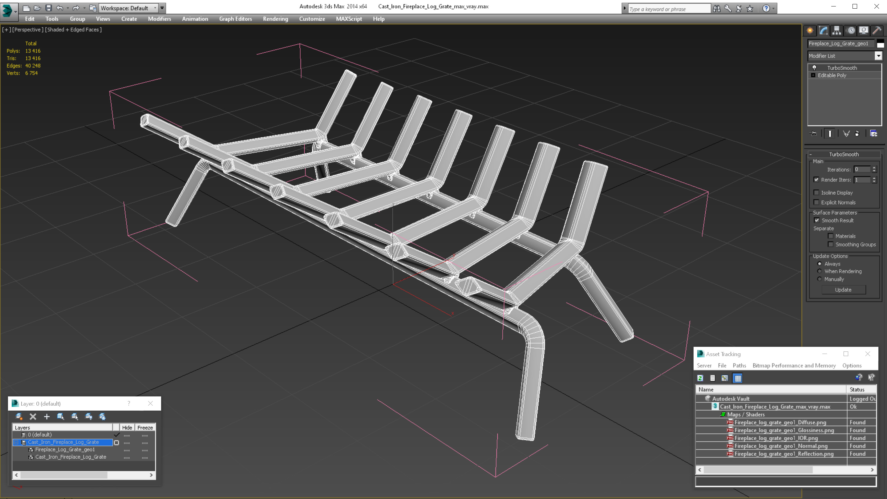Click the Asset Tracking horizontal scrollbar
The width and height of the screenshot is (887, 499).
tap(786, 470)
